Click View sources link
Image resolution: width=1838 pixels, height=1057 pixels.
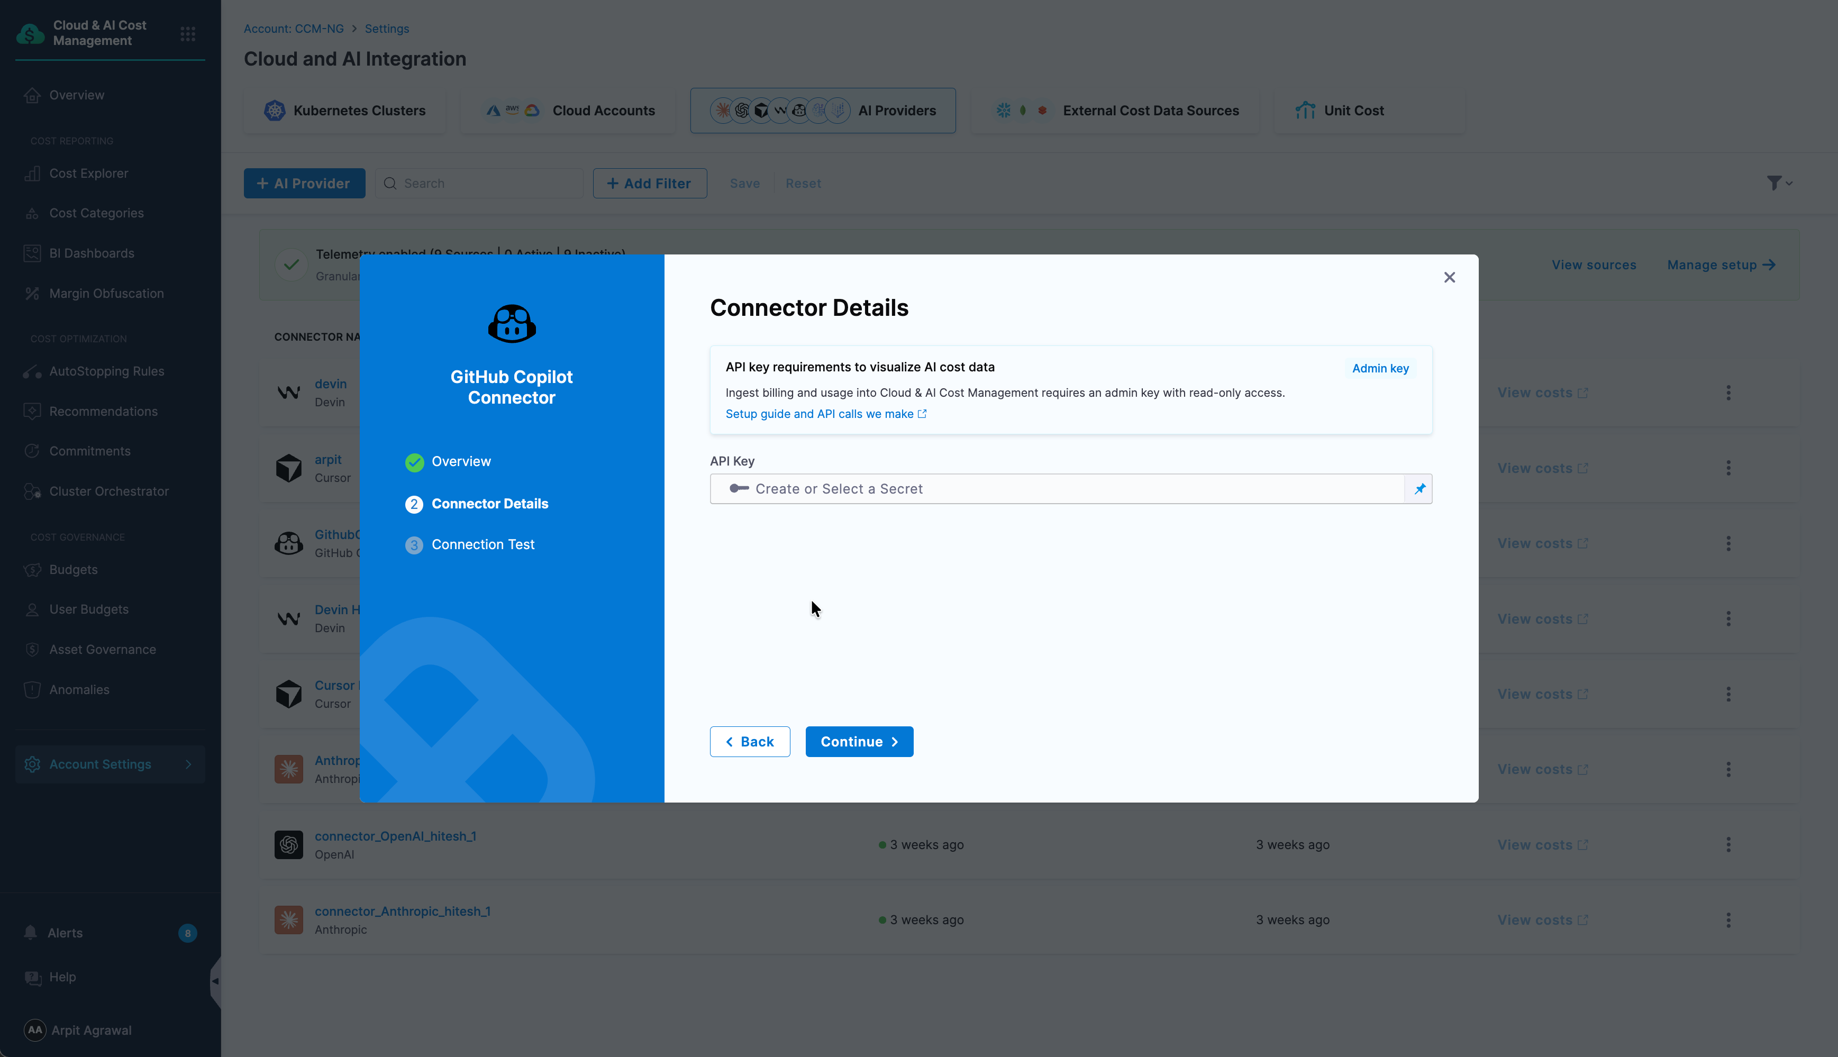coord(1594,265)
